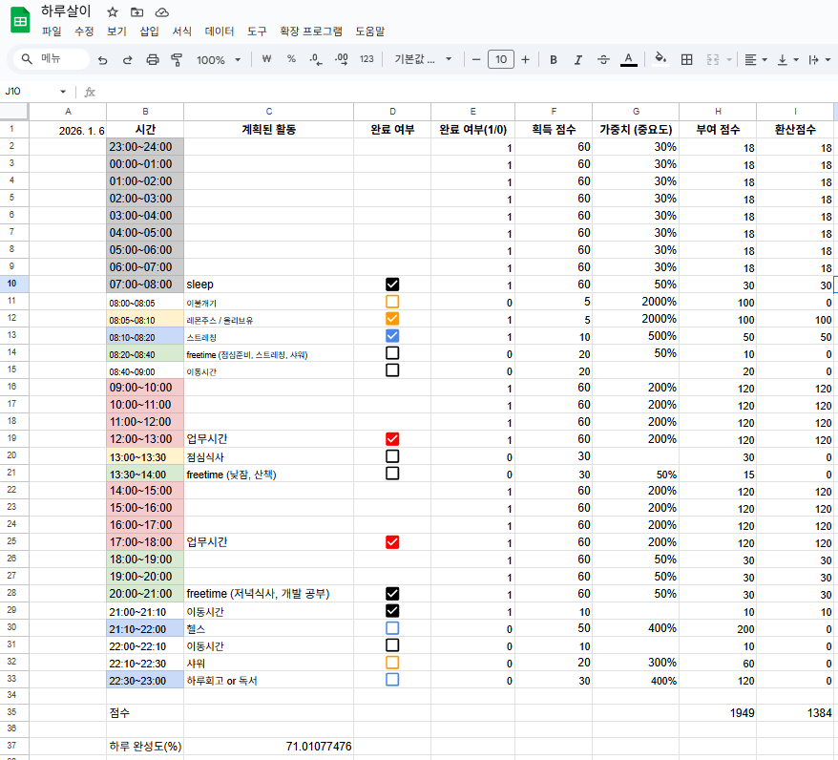Decrease decimal places

coord(316,59)
